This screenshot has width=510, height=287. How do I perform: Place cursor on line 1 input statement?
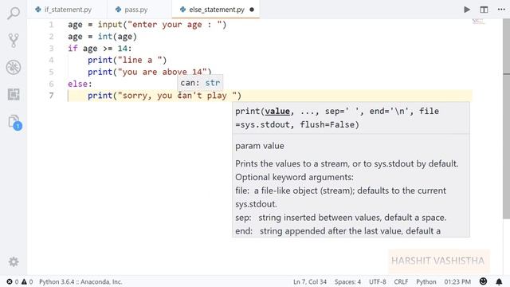147,25
